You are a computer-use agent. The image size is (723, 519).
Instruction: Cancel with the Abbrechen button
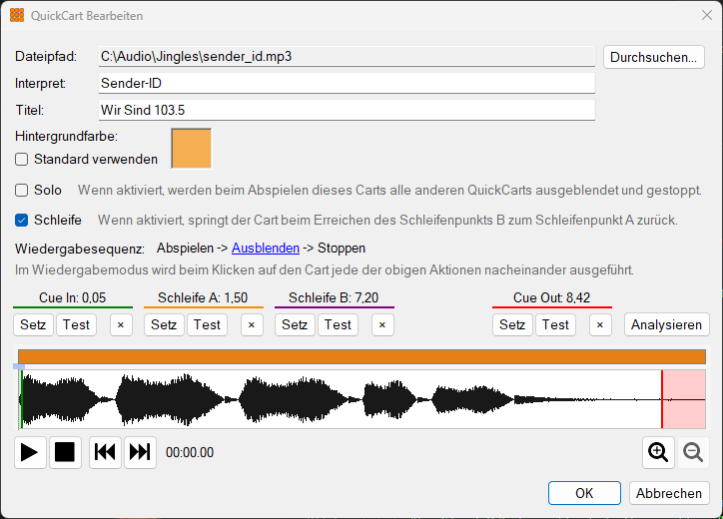pos(669,493)
